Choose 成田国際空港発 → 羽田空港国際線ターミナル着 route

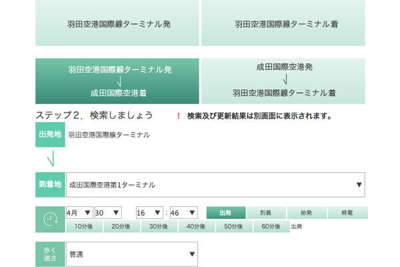283,81
